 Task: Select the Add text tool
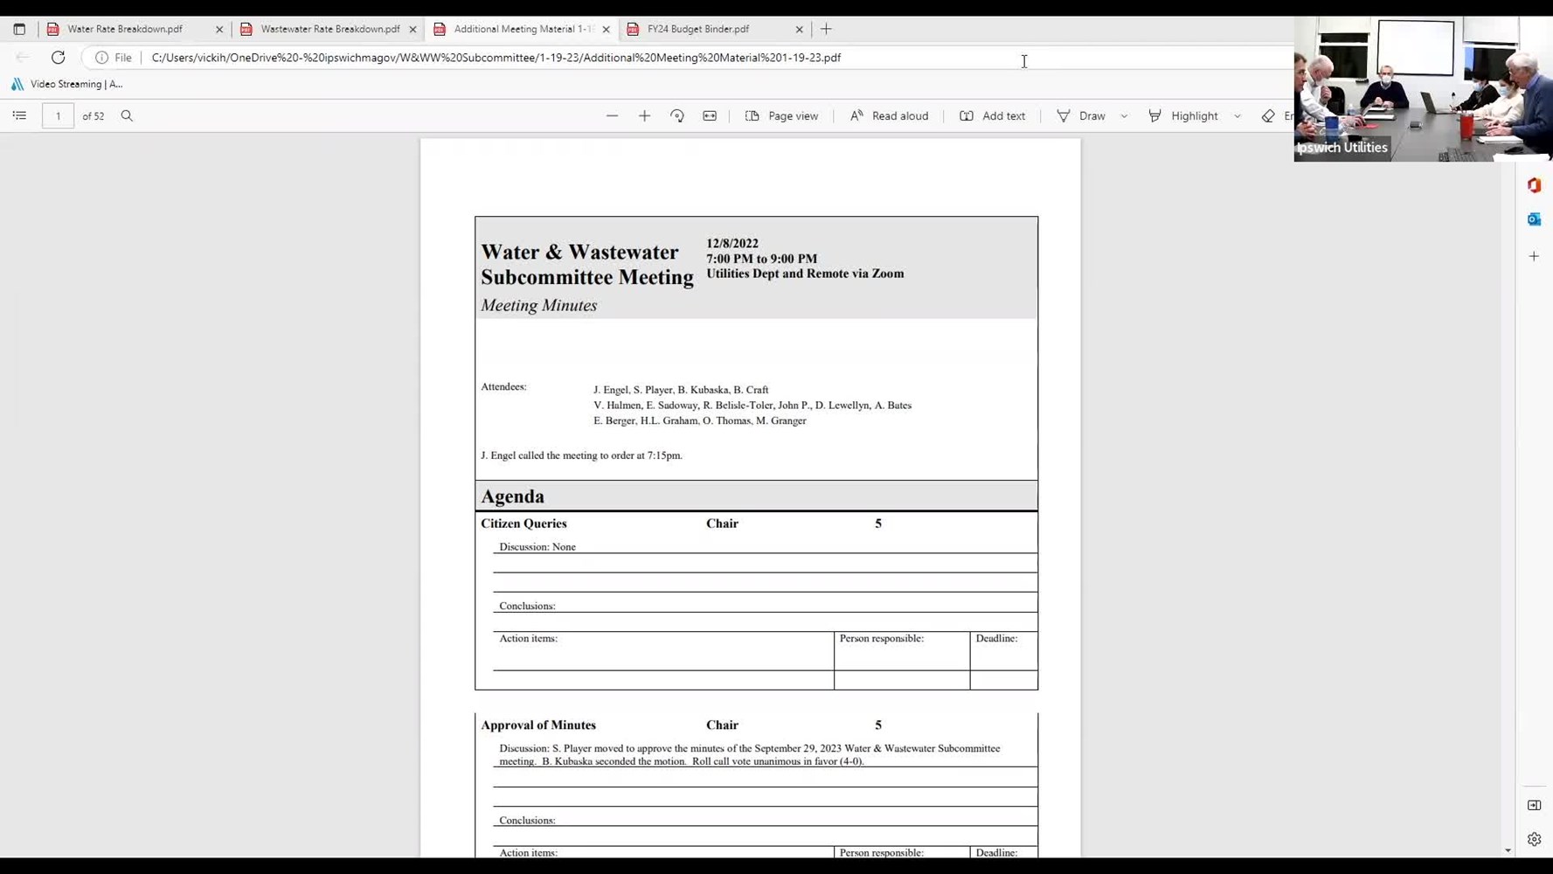992,115
